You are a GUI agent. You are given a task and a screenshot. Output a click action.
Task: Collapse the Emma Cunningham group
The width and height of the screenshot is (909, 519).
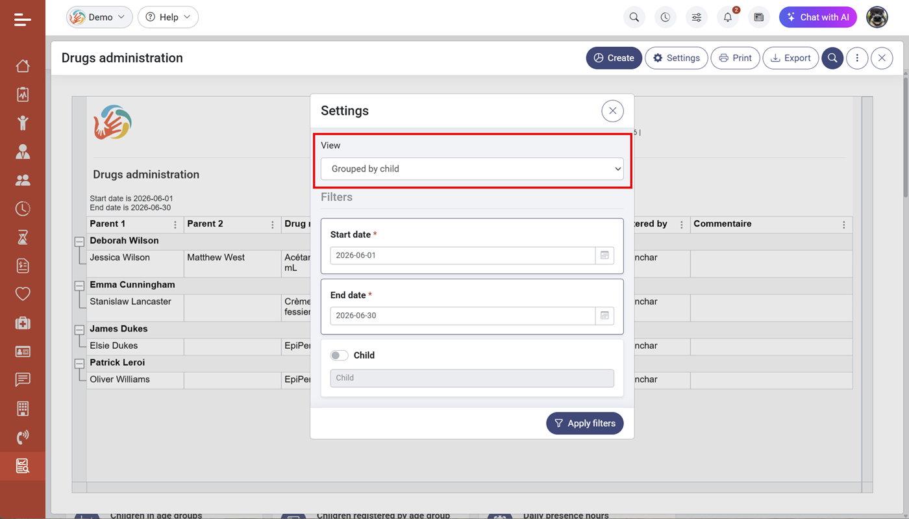coord(79,285)
